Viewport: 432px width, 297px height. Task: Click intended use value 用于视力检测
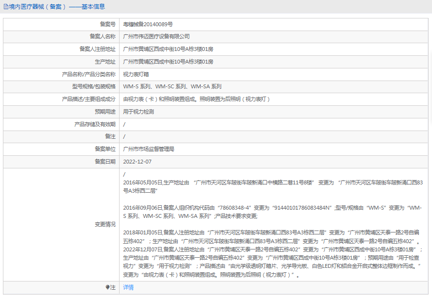point(138,112)
